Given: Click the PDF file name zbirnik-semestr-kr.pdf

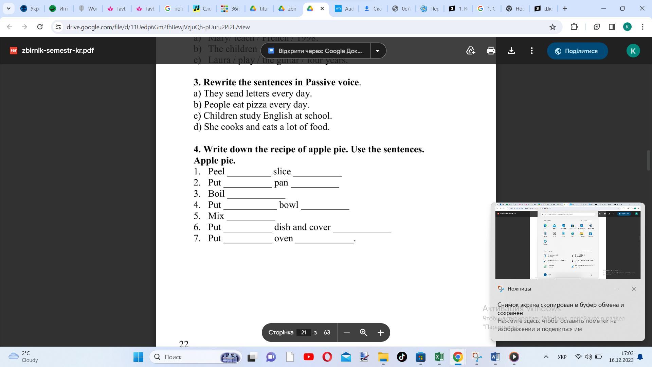Looking at the screenshot, I should click(58, 51).
